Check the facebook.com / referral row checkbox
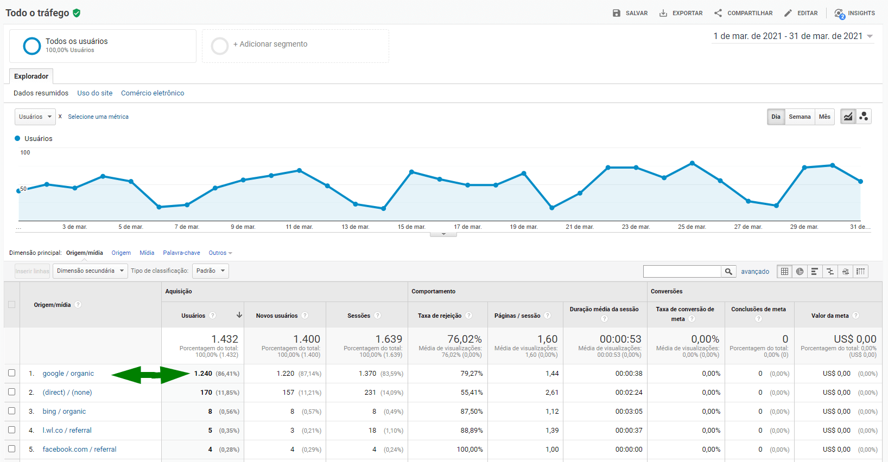888x462 pixels. [11, 449]
